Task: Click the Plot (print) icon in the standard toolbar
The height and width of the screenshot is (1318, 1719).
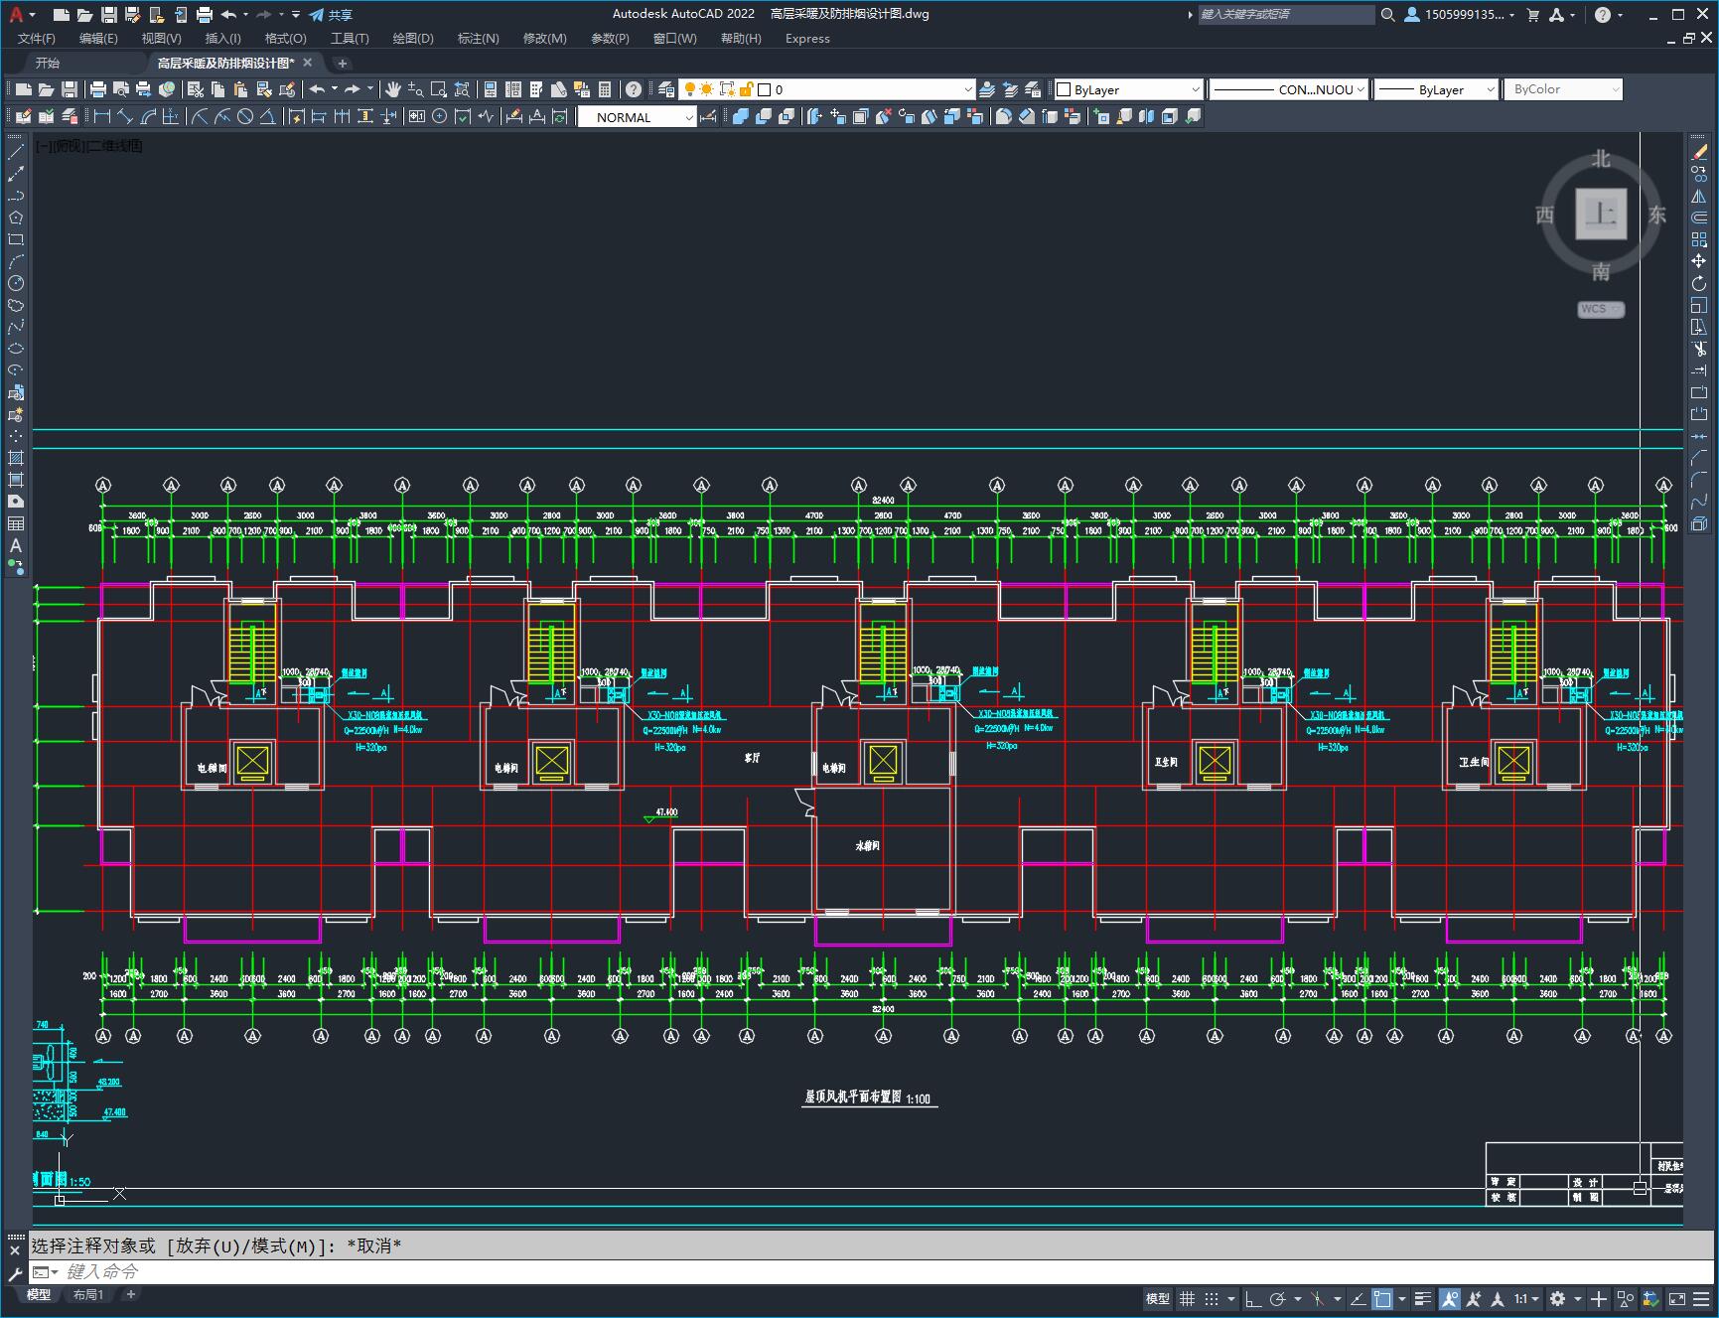Action: click(97, 89)
